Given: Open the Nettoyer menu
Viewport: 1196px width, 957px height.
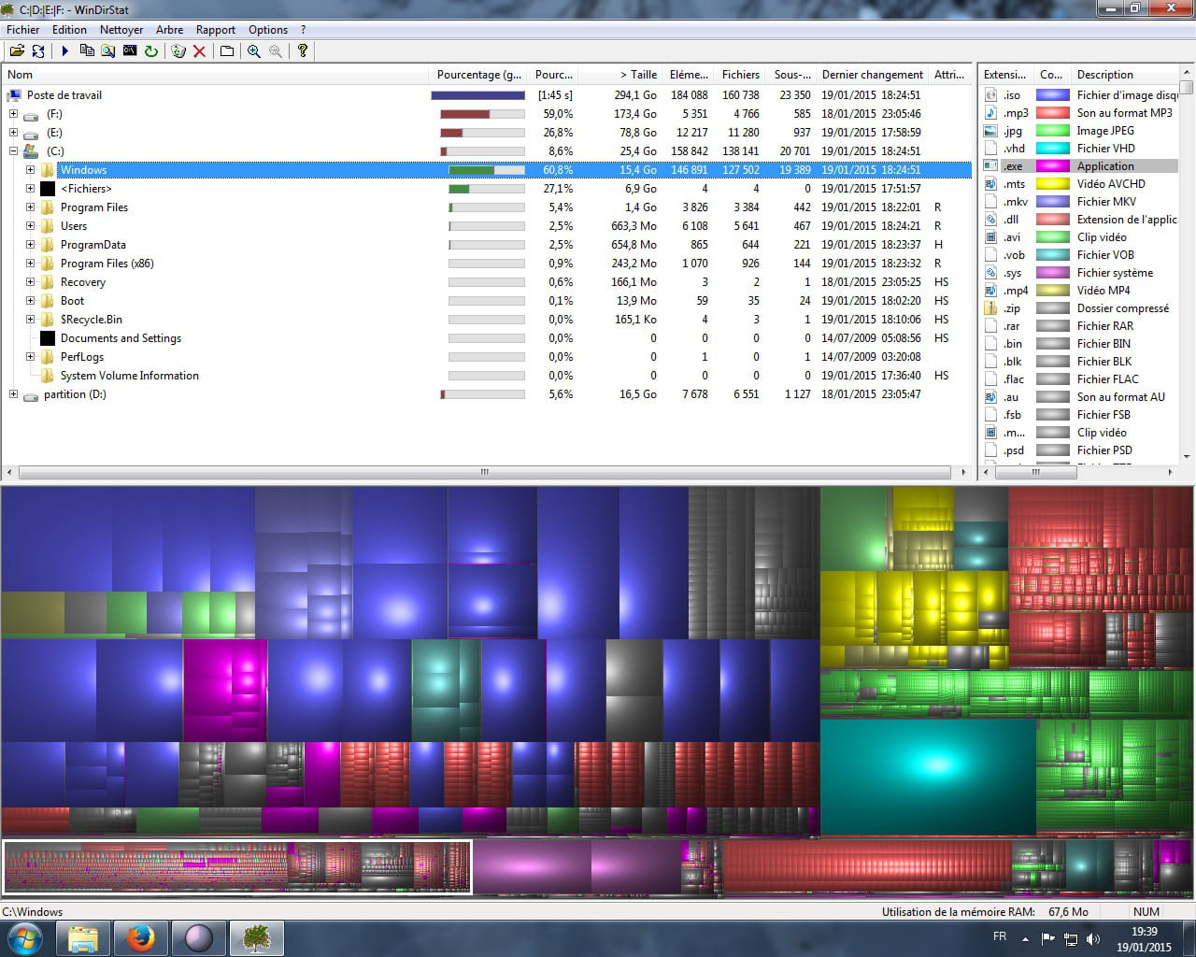Looking at the screenshot, I should 121,30.
